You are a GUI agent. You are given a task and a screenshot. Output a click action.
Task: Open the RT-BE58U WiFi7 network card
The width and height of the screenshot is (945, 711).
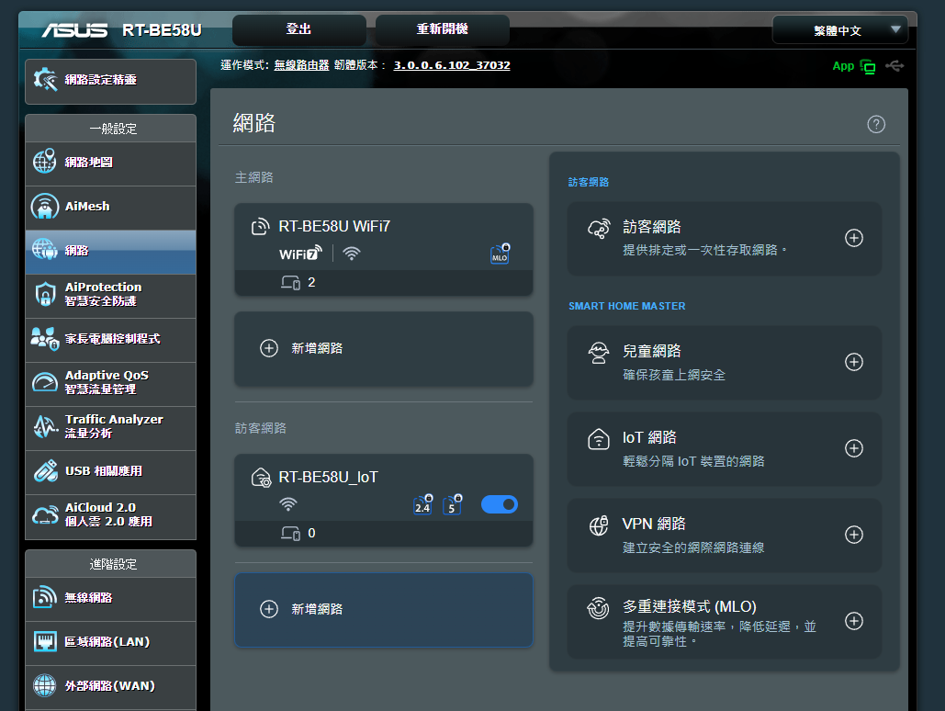coord(383,249)
